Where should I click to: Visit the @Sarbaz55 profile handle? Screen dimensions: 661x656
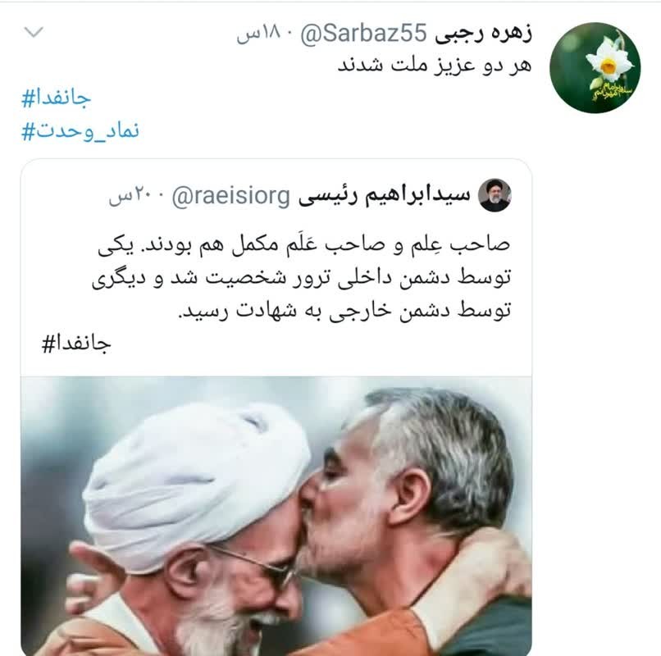364,34
